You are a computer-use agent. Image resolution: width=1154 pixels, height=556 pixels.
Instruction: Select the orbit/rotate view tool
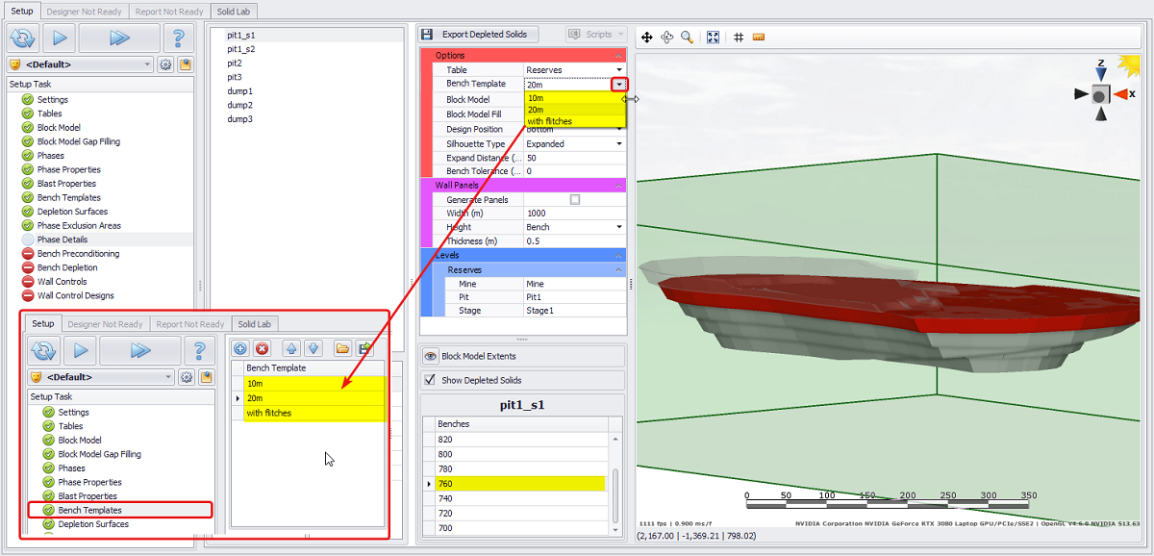click(667, 37)
